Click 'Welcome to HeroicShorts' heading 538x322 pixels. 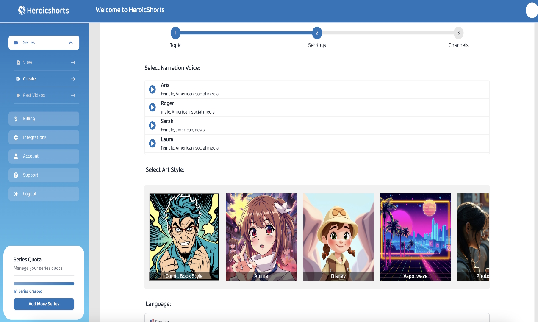point(130,10)
